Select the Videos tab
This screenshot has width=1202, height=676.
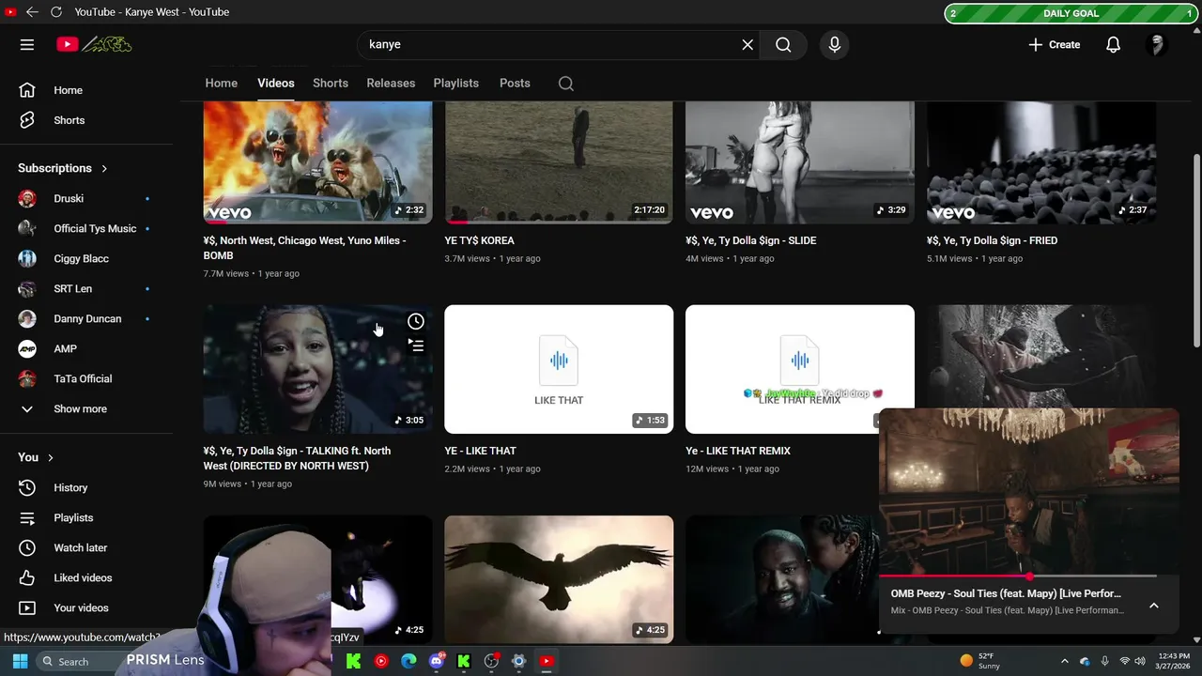(276, 83)
